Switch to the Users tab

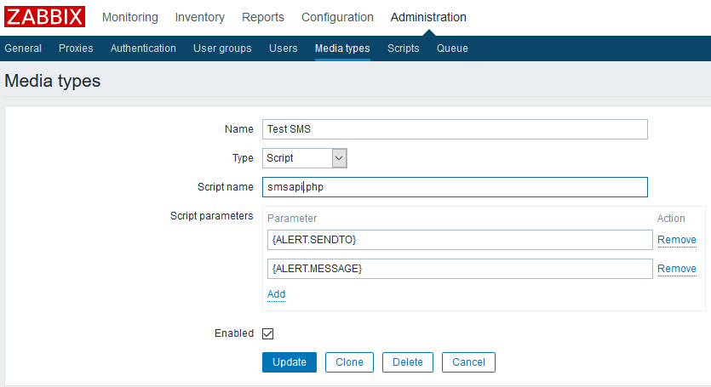click(x=284, y=48)
